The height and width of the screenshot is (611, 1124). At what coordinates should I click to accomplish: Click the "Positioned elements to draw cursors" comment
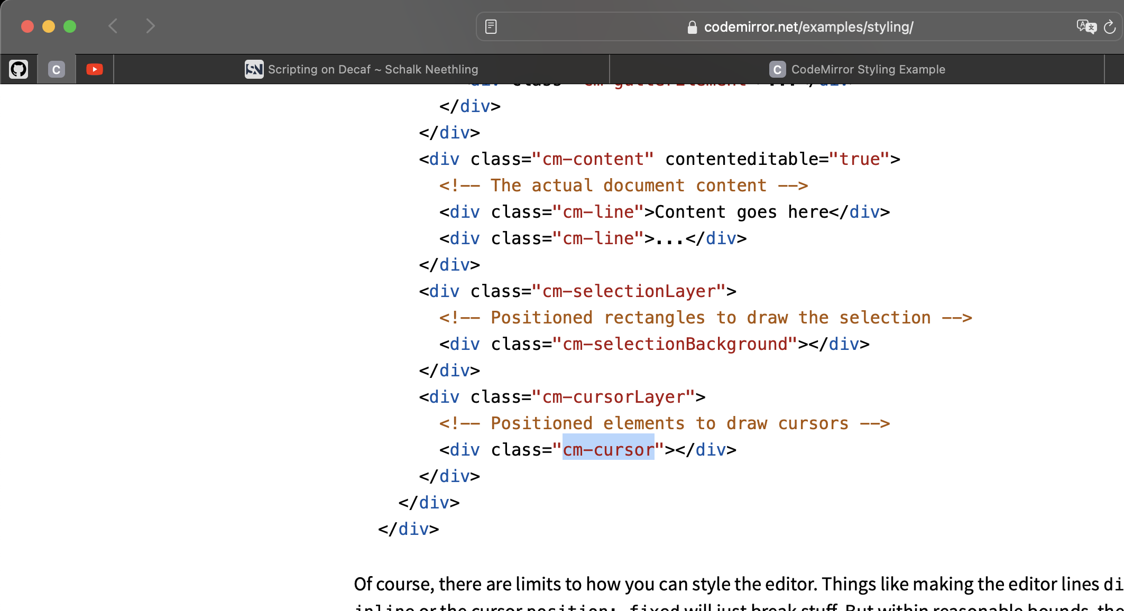tap(665, 423)
